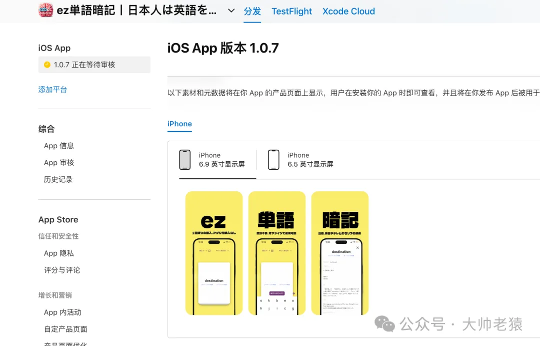This screenshot has width=540, height=346.
Task: Open App 审核 in sidebar
Action: pos(59,163)
